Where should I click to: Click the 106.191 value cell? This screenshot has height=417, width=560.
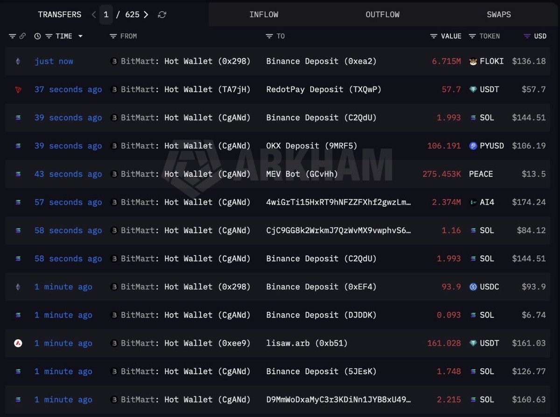coord(444,146)
